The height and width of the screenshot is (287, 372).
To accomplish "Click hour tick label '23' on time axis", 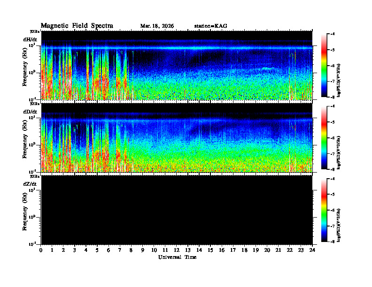I will pos(301,250).
